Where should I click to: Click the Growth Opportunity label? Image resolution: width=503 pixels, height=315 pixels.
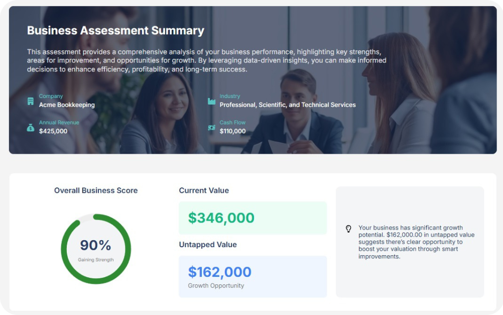click(216, 285)
